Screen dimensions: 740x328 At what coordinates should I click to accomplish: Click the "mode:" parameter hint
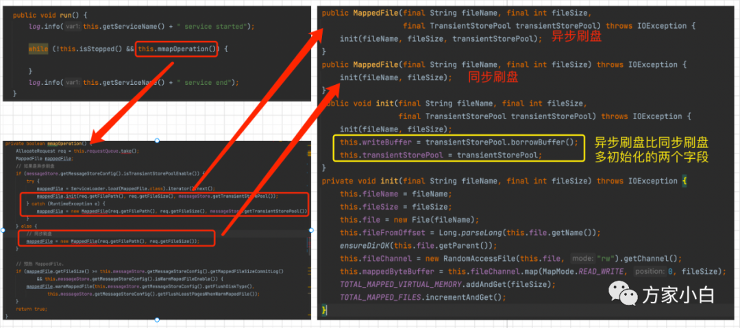(582, 259)
